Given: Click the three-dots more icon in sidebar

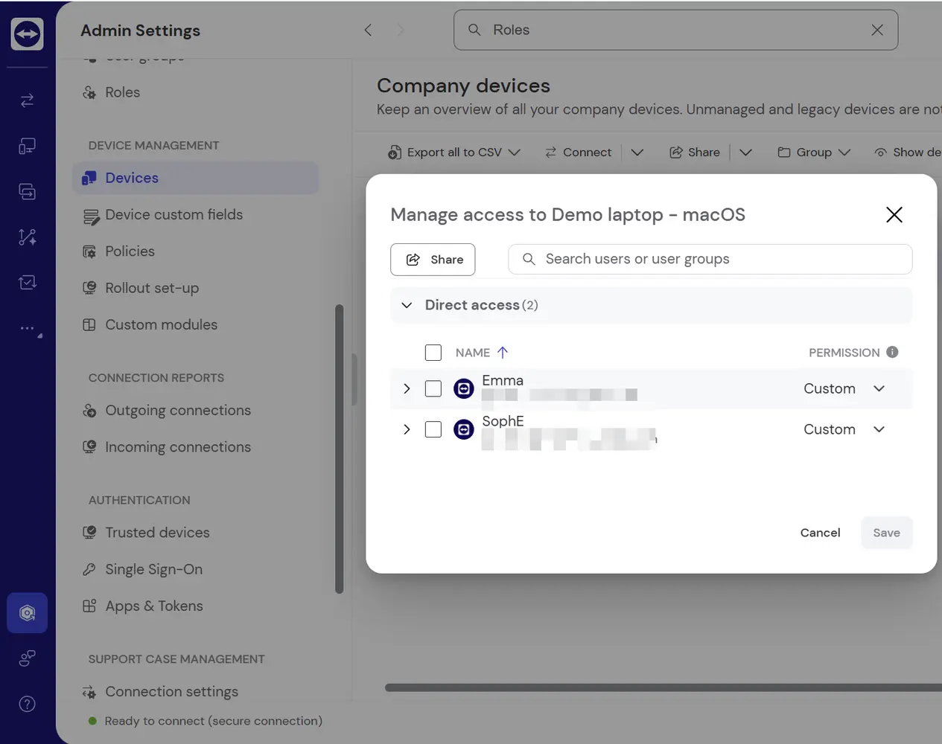Looking at the screenshot, I should point(28,328).
